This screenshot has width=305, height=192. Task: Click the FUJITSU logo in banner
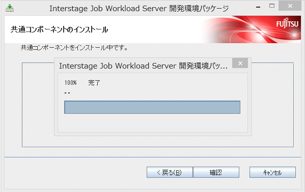tap(287, 23)
